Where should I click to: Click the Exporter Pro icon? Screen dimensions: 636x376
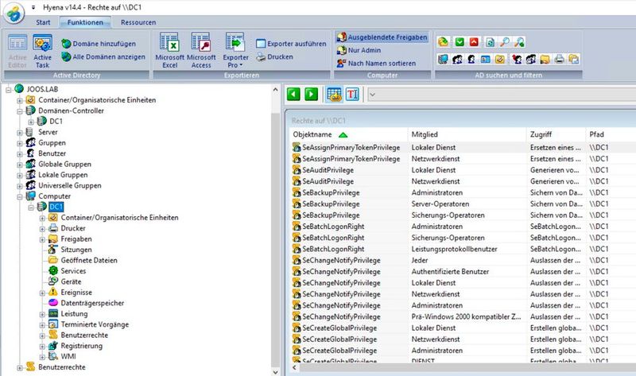(235, 43)
